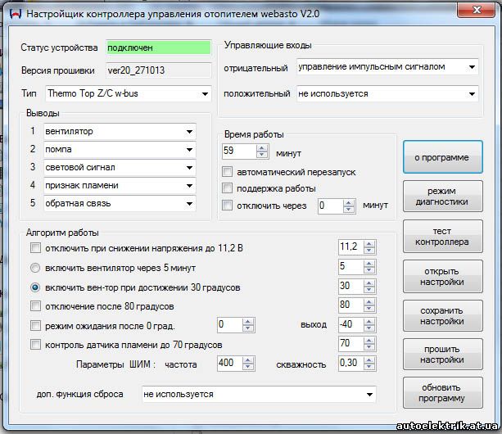Open output 2 'помпа' dropdown
This screenshot has width=502, height=434.
click(189, 150)
